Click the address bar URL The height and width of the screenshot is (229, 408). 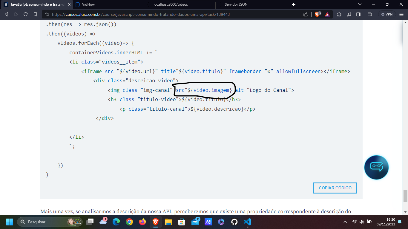pos(141,14)
